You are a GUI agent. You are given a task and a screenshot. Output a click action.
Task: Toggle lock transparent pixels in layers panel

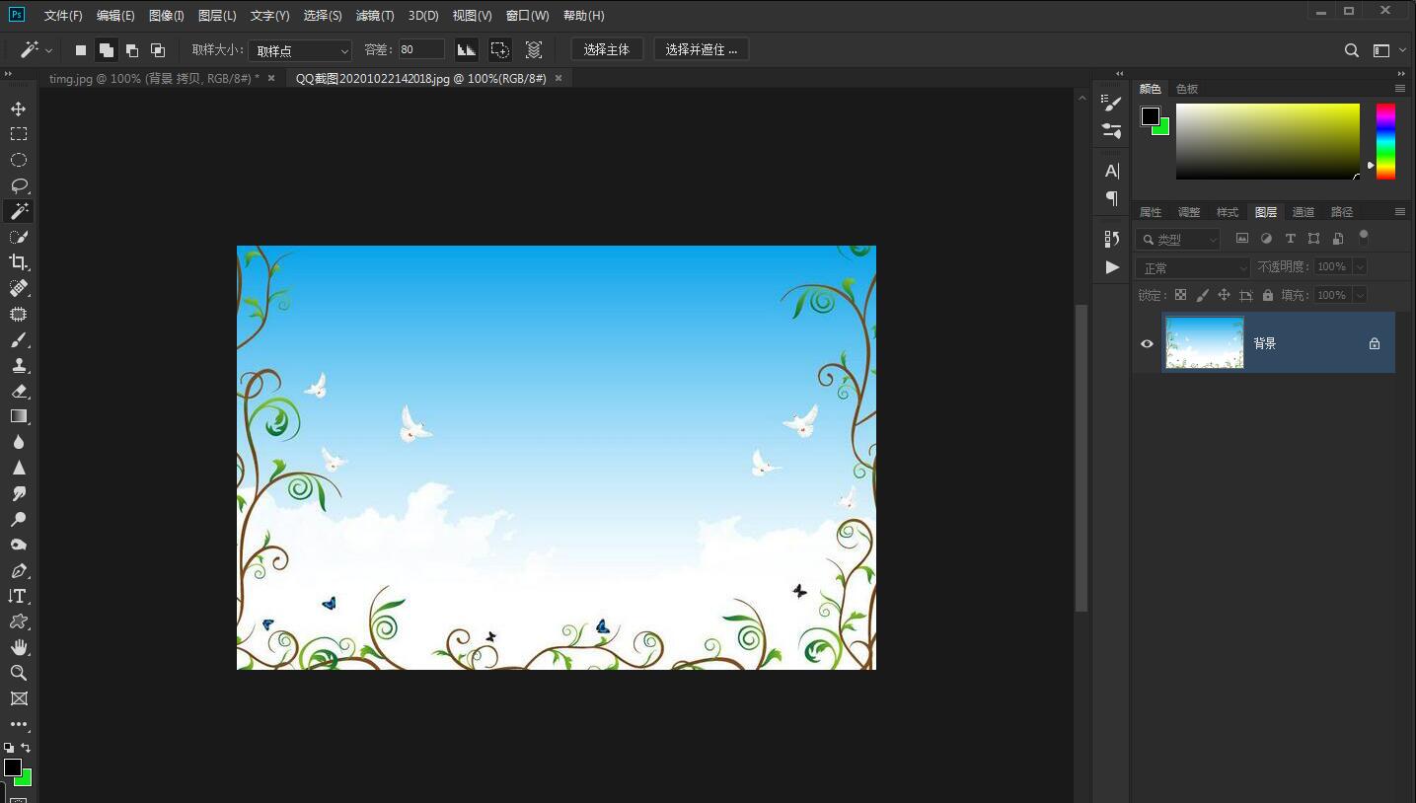tap(1180, 295)
